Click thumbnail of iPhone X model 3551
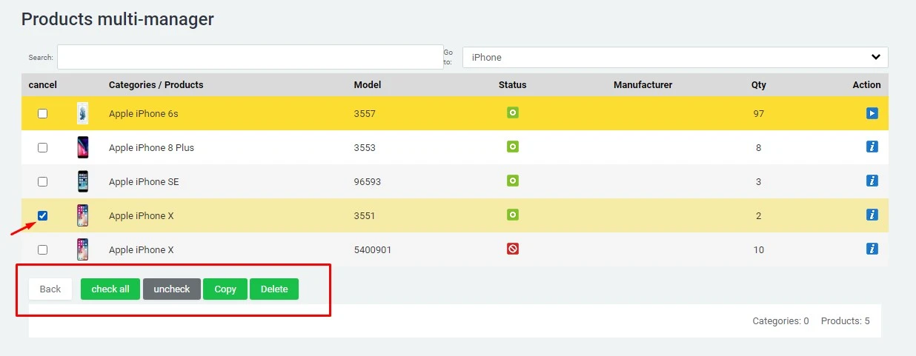Image resolution: width=916 pixels, height=356 pixels. point(83,215)
